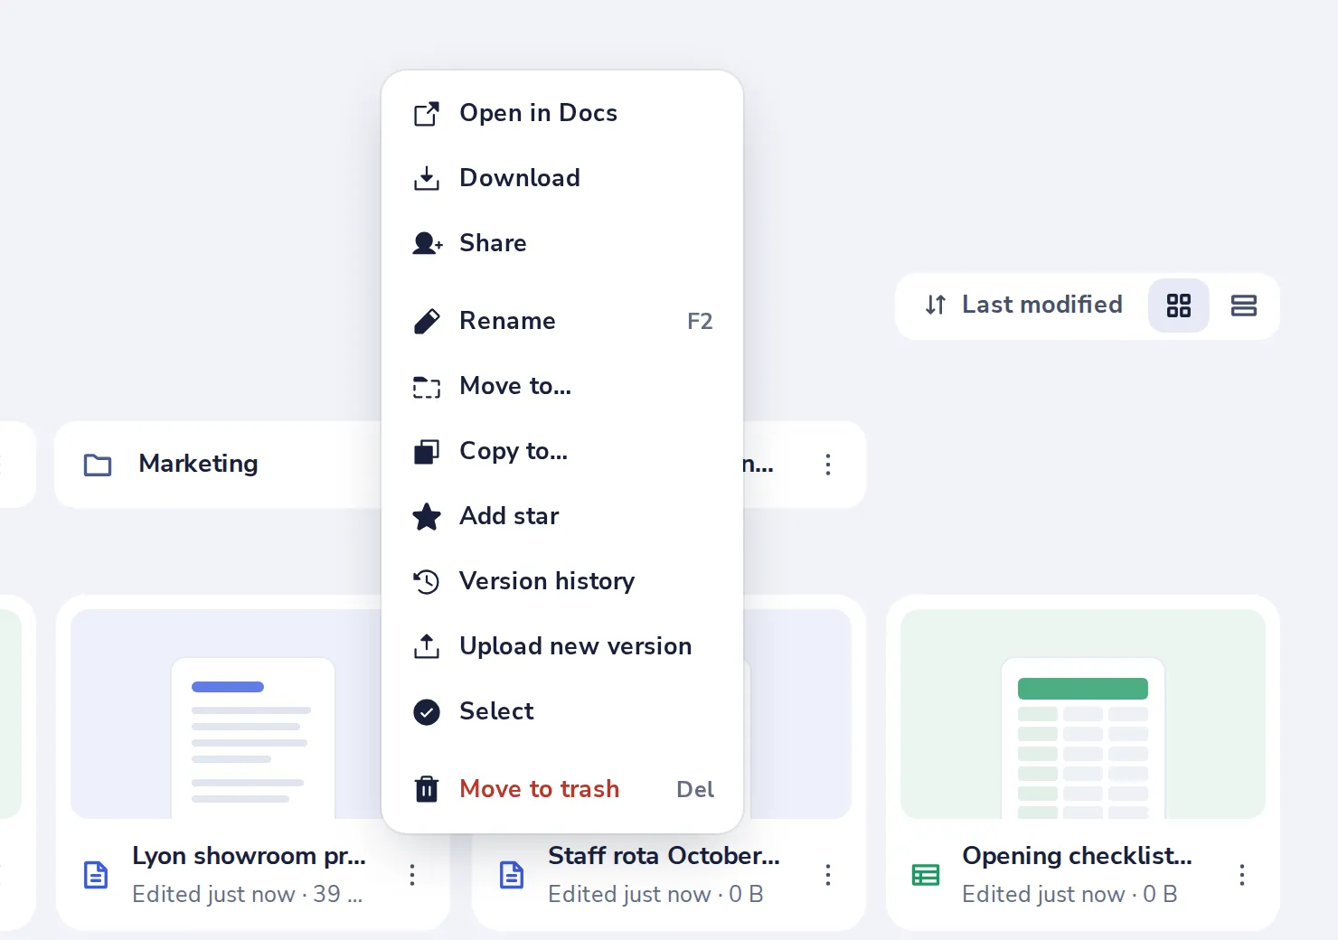Click the Staff rota October file name
The image size is (1338, 940).
[664, 856]
